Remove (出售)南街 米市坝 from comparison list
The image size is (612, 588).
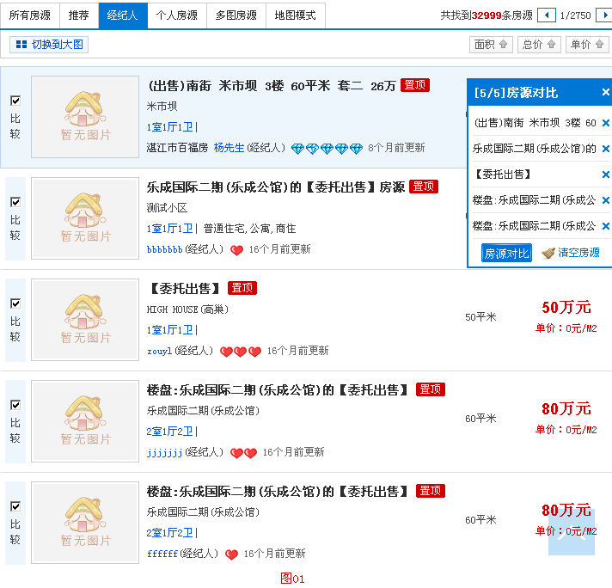click(605, 123)
